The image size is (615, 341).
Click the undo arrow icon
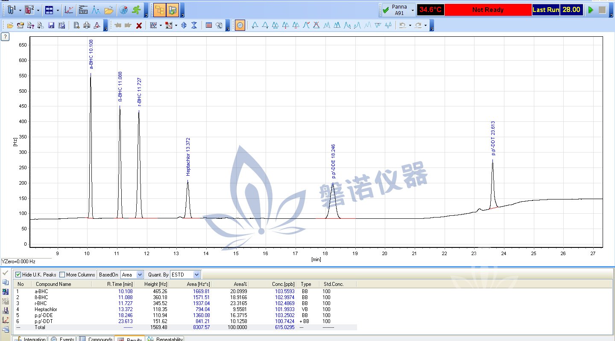pyautogui.click(x=402, y=25)
